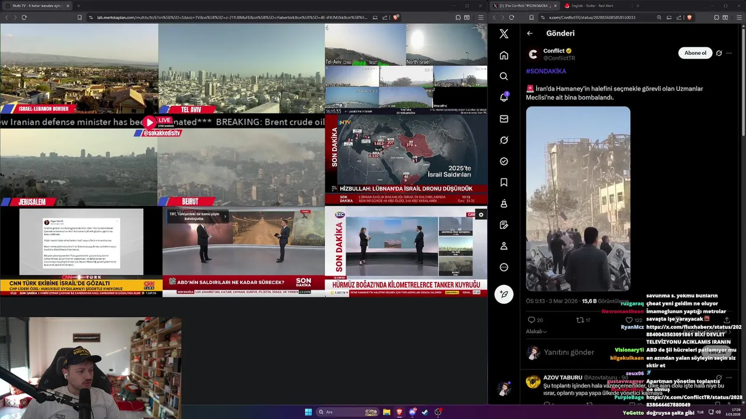This screenshot has height=419, width=746.
Task: Click the NTV Son Dakika map stream
Action: (x=406, y=159)
